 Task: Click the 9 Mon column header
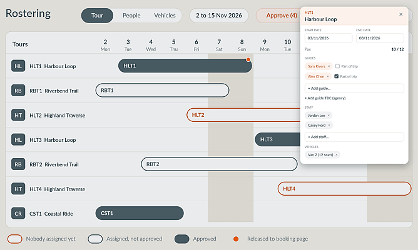point(265,45)
